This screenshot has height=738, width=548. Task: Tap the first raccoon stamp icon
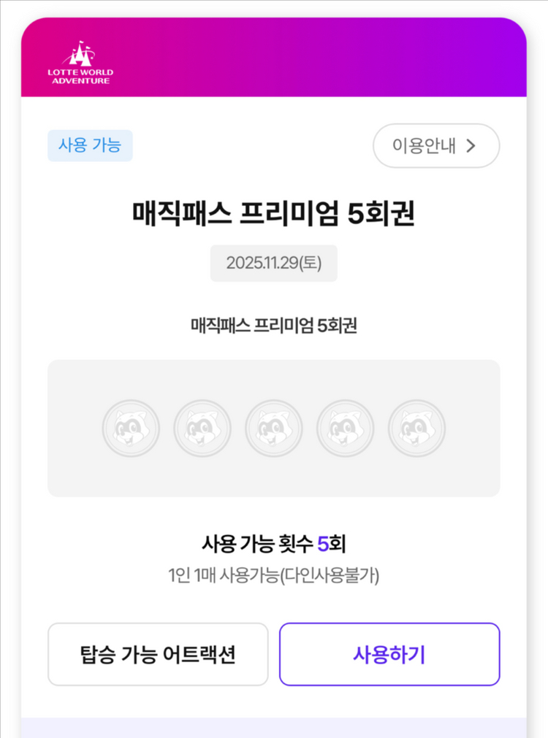[x=131, y=428]
